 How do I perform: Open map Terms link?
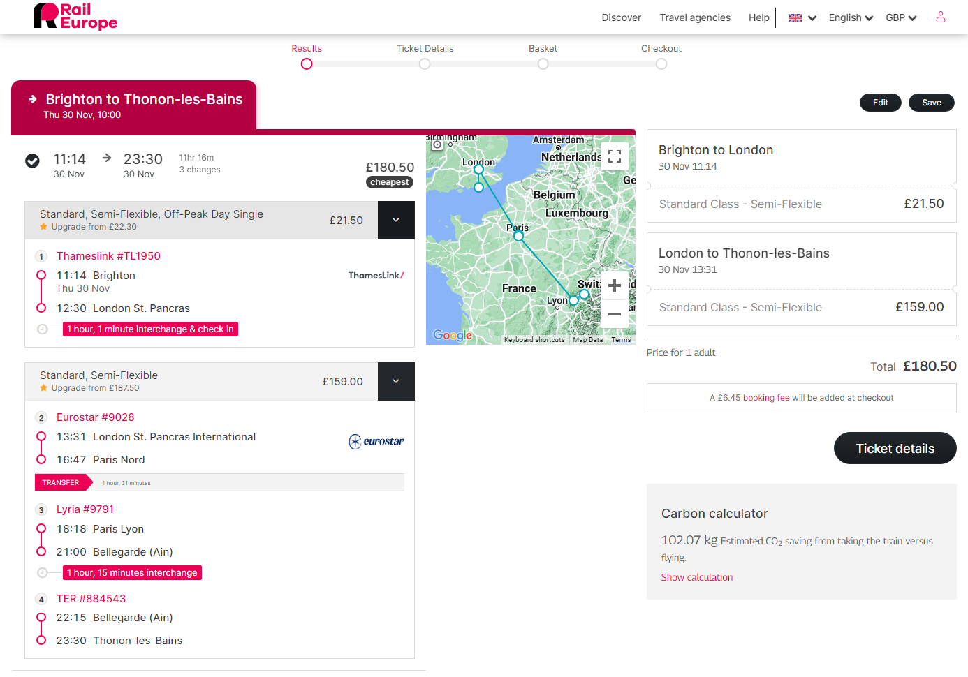(621, 340)
